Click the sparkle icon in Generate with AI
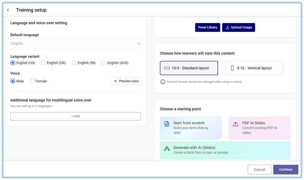Viewport: 304px width, 180px height. 167,149
